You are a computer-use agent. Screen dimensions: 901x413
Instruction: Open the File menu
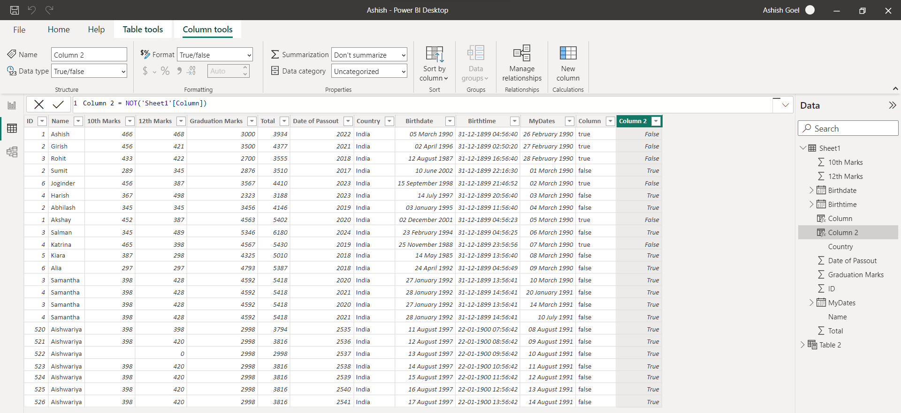(x=19, y=29)
